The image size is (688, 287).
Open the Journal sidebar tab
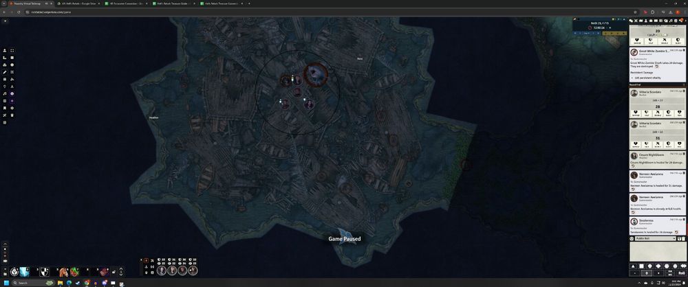pyautogui.click(x=656, y=21)
